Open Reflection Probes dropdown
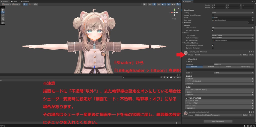This screenshot has height=127, width=256. pyautogui.click(x=233, y=38)
